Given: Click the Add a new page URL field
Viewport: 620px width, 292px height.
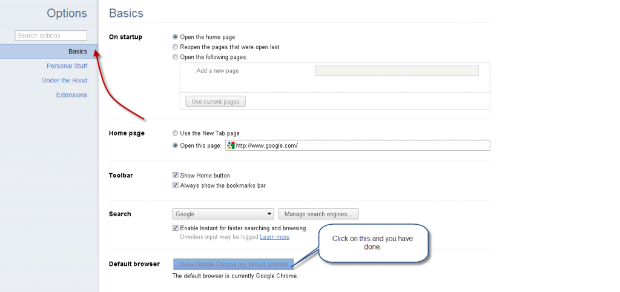Looking at the screenshot, I should click(397, 70).
